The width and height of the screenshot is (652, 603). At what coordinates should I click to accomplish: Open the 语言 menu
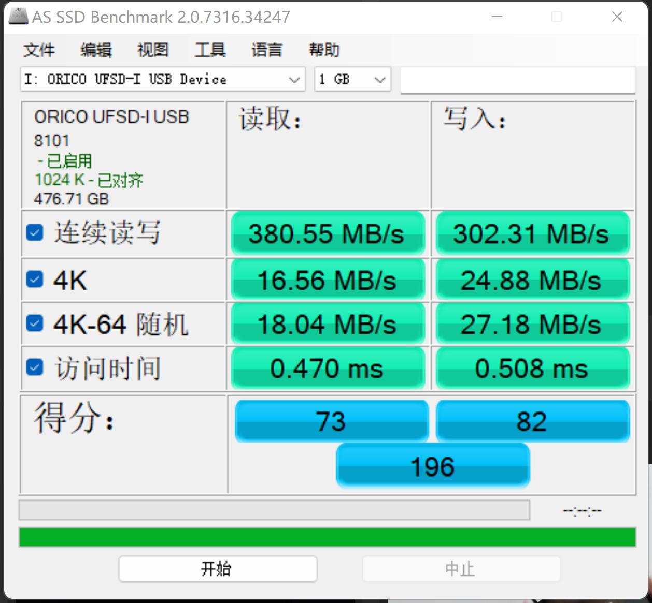pos(267,50)
